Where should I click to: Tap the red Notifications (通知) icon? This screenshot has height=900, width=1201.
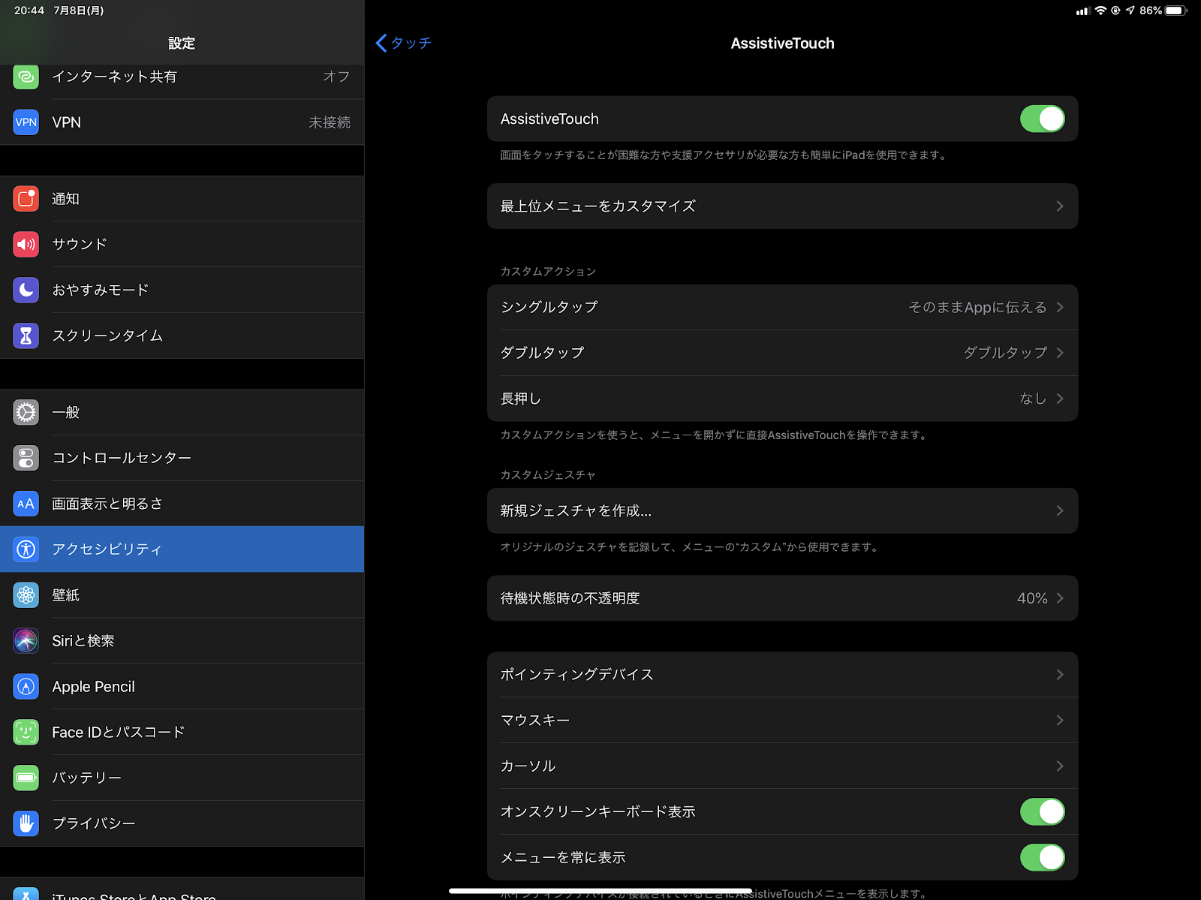coord(26,199)
